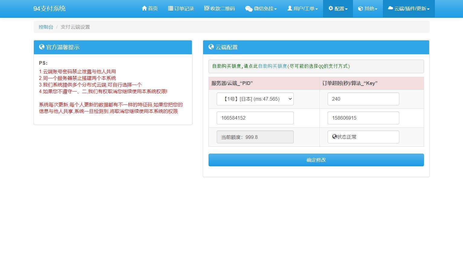Click the home icon beside 首页
The width and height of the screenshot is (463, 272).
click(144, 8)
